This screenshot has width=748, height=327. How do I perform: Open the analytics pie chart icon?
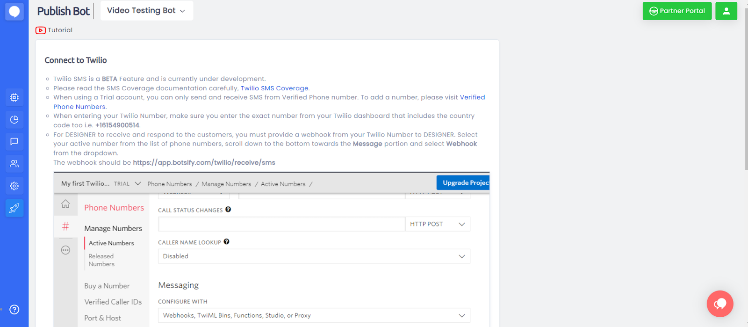tap(14, 120)
